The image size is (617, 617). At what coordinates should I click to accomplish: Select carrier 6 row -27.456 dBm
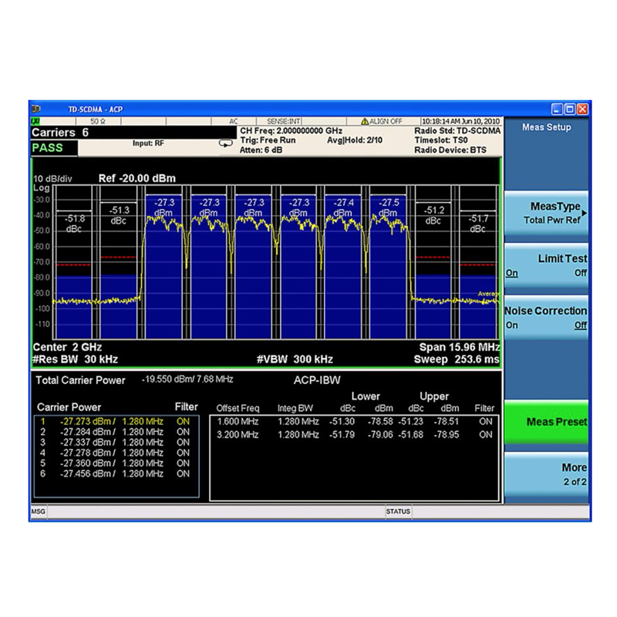(115, 474)
